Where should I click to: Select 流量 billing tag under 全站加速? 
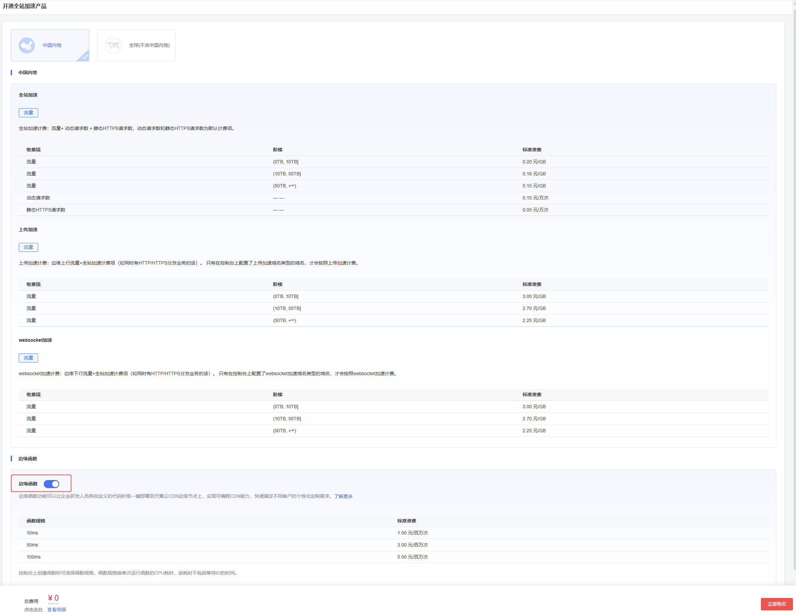(x=28, y=113)
